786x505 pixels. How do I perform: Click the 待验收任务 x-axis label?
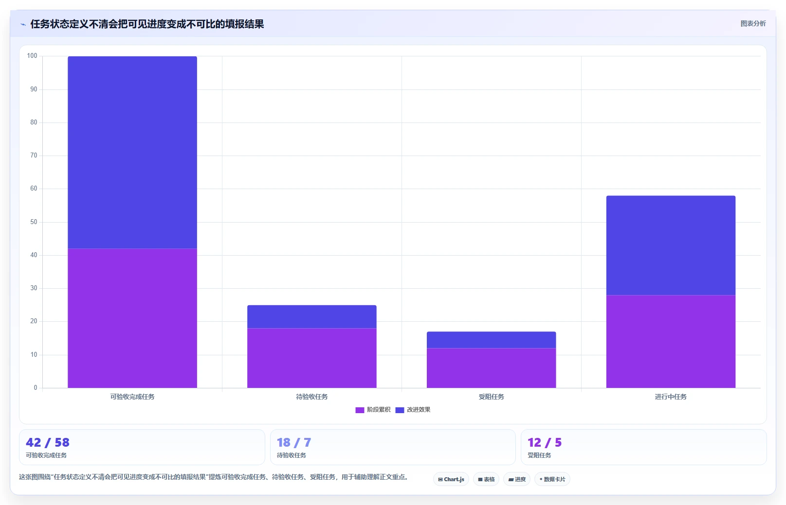pos(312,397)
